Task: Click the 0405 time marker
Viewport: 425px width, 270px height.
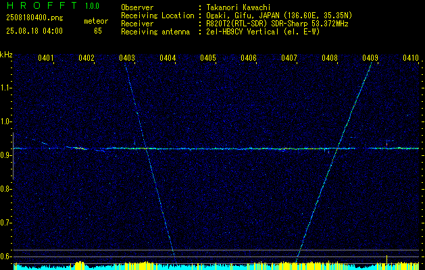Action: 208,57
